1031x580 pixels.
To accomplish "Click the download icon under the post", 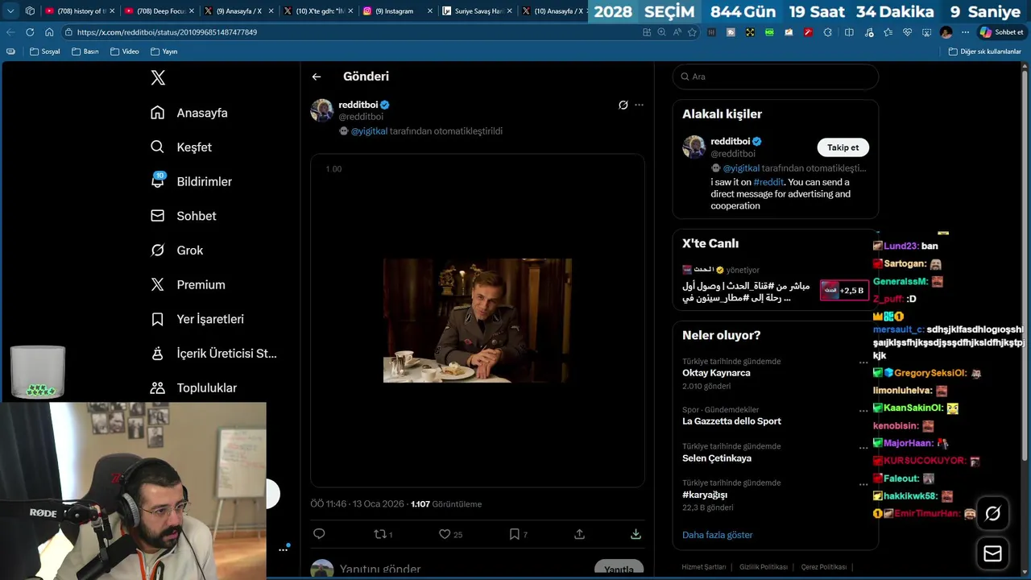I will [x=636, y=534].
